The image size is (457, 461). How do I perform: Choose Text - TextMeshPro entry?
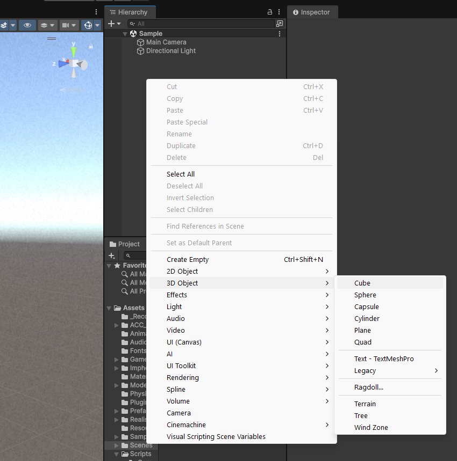(x=390, y=358)
